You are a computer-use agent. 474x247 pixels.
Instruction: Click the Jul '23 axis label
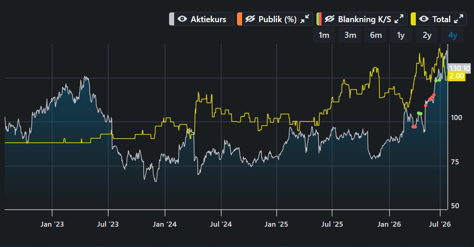[108, 224]
